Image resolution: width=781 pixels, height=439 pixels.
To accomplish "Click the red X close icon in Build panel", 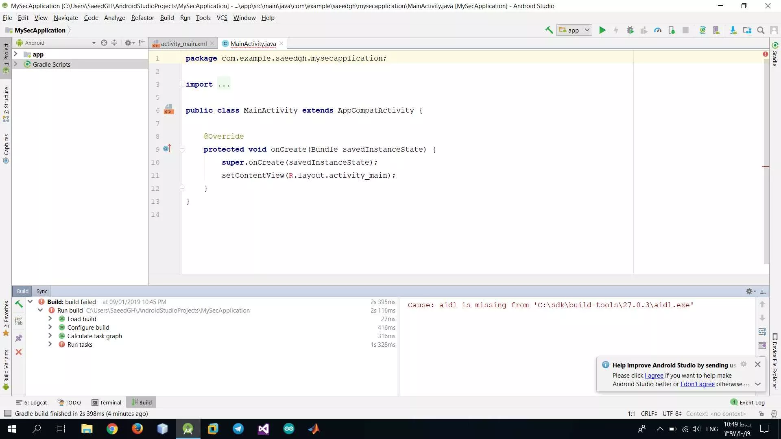I will (19, 352).
